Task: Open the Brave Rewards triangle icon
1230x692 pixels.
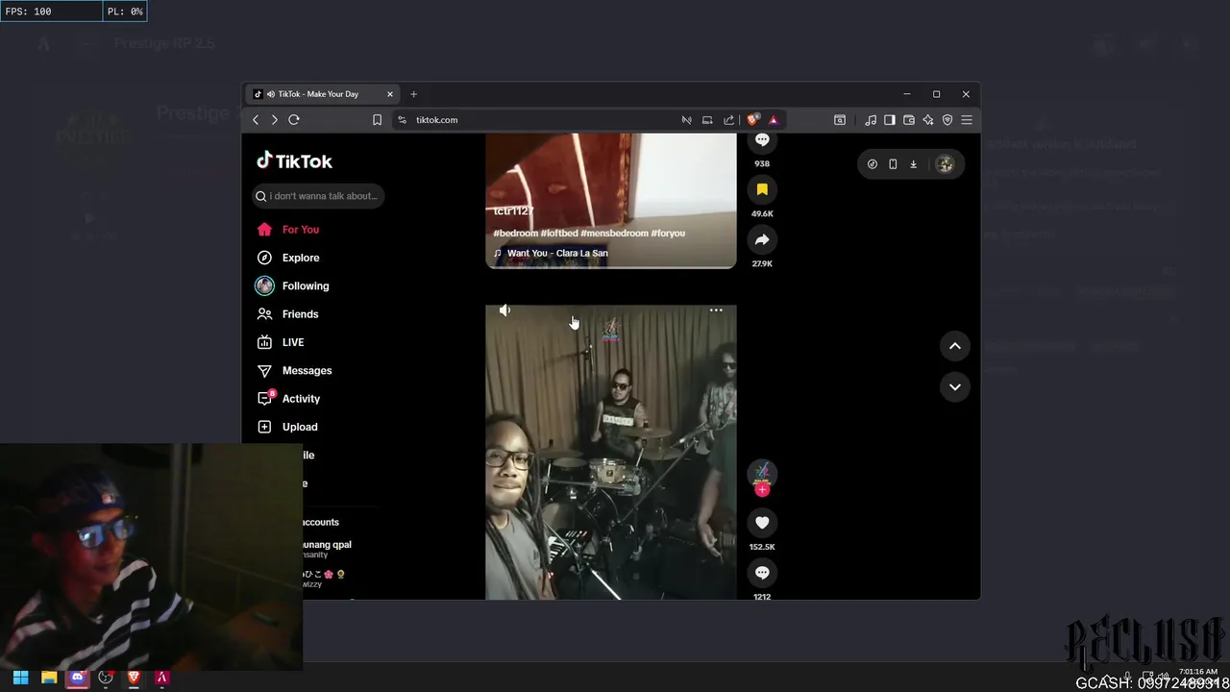Action: pos(773,120)
